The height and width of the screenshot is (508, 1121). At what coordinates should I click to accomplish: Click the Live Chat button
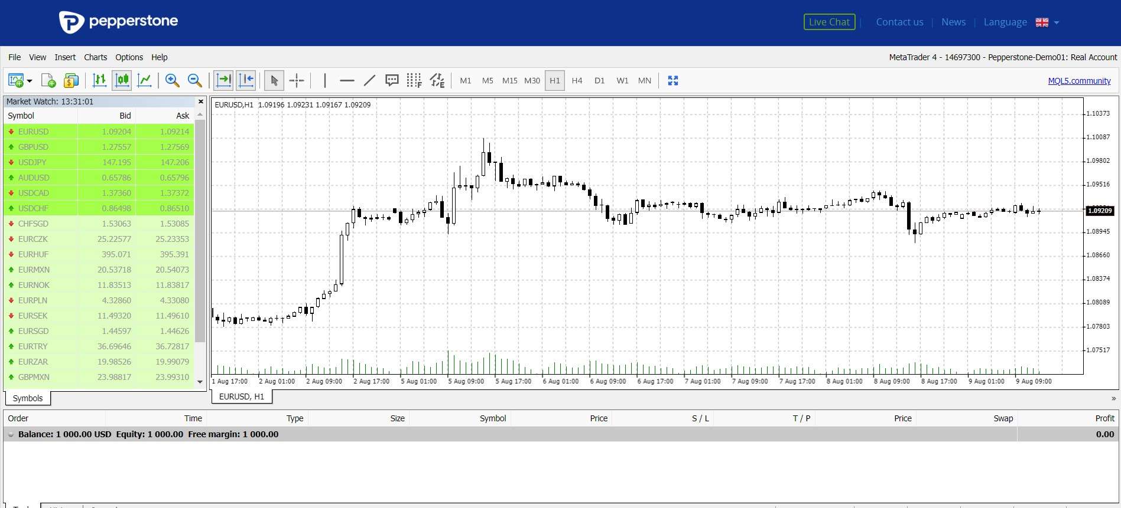click(x=829, y=22)
